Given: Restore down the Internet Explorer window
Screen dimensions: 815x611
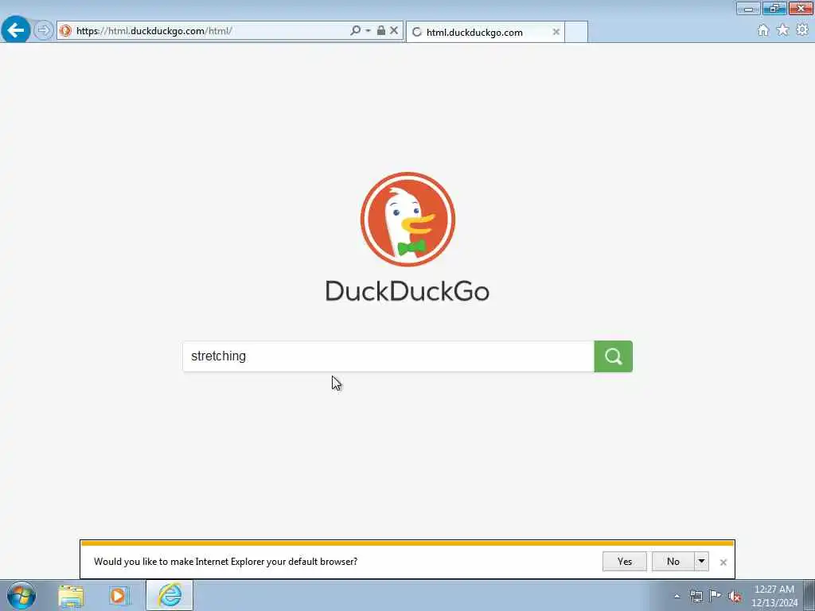Looking at the screenshot, I should pos(774,8).
